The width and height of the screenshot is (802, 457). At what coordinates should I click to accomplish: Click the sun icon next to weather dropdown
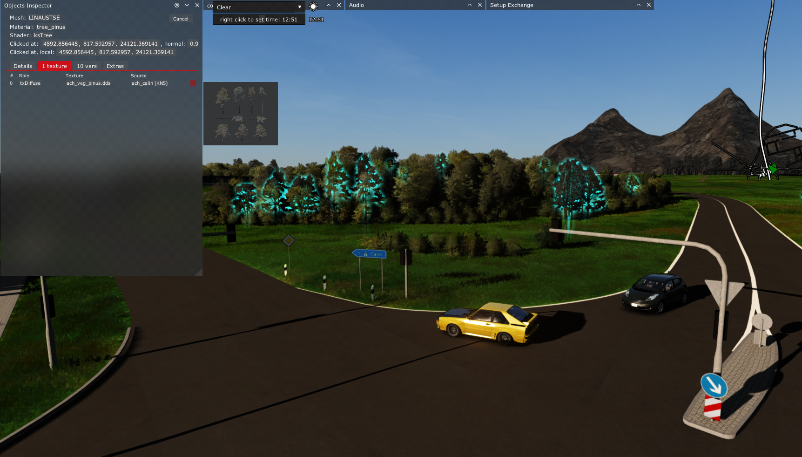click(x=313, y=7)
